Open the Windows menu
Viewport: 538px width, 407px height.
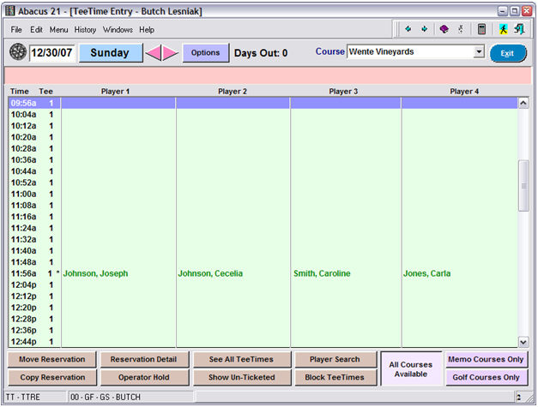pos(118,29)
